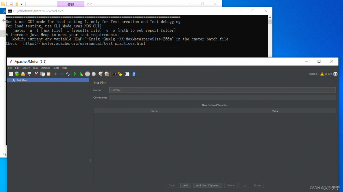
Task: Click the Shutdown test icon
Action: (x=94, y=74)
